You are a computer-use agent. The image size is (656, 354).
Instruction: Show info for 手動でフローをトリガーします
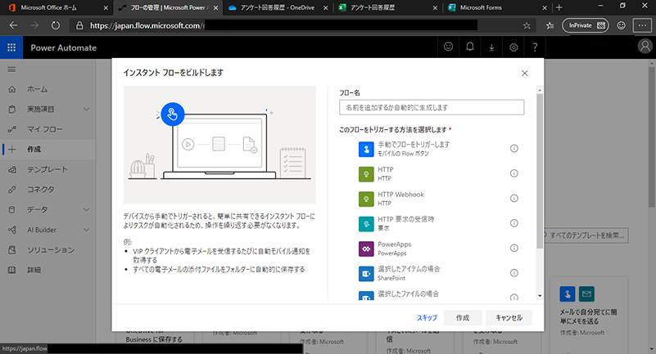pyautogui.click(x=514, y=148)
